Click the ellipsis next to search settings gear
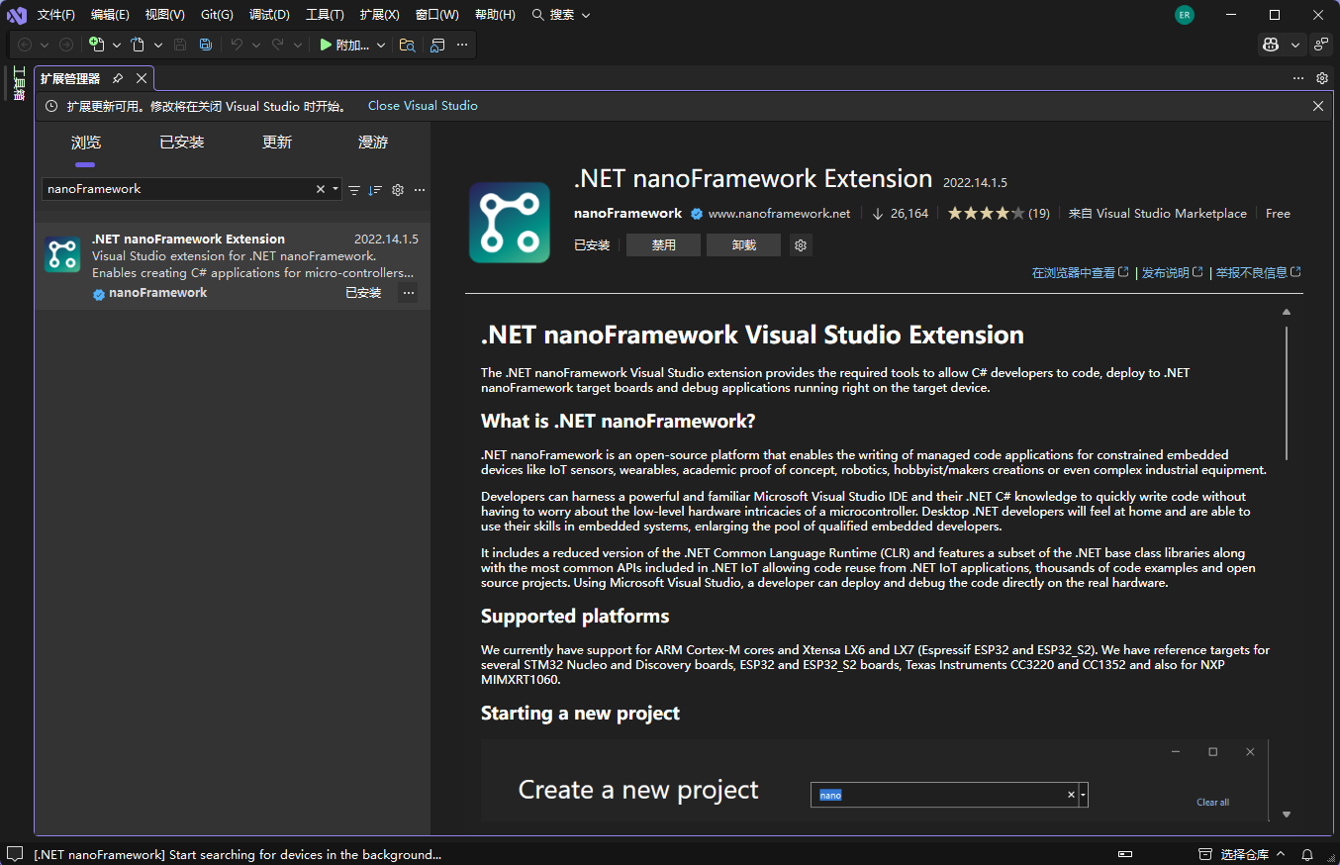 pyautogui.click(x=420, y=190)
